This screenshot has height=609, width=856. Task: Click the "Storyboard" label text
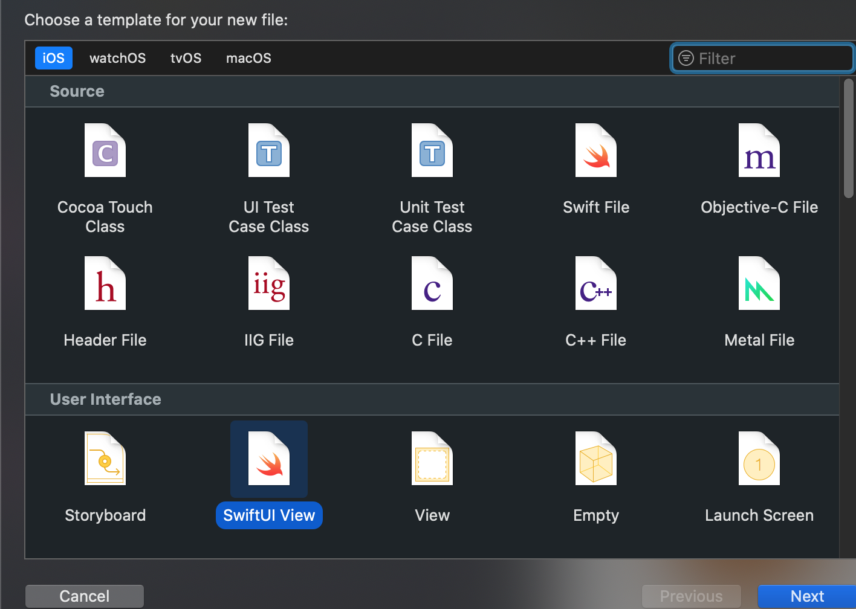tap(105, 515)
